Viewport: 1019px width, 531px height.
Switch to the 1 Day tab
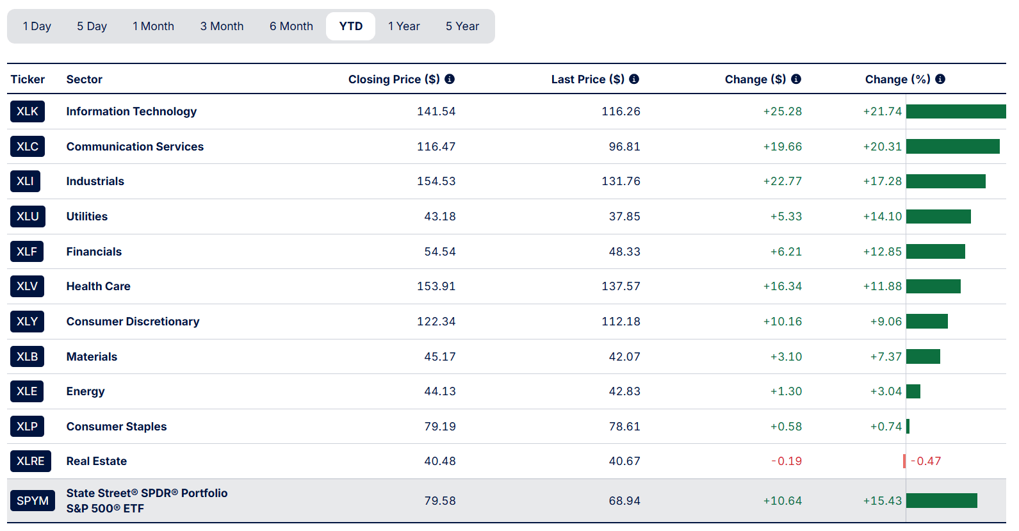[37, 26]
